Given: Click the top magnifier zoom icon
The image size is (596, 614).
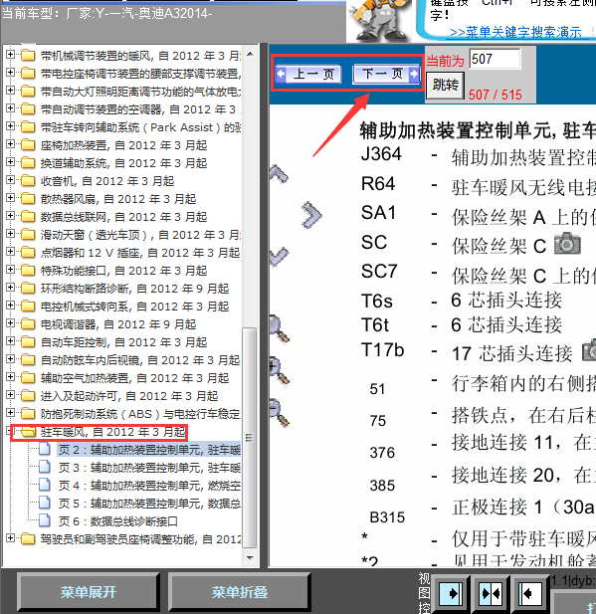Looking at the screenshot, I should click(x=279, y=328).
